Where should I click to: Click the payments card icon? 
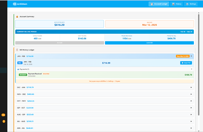tap(18, 69)
